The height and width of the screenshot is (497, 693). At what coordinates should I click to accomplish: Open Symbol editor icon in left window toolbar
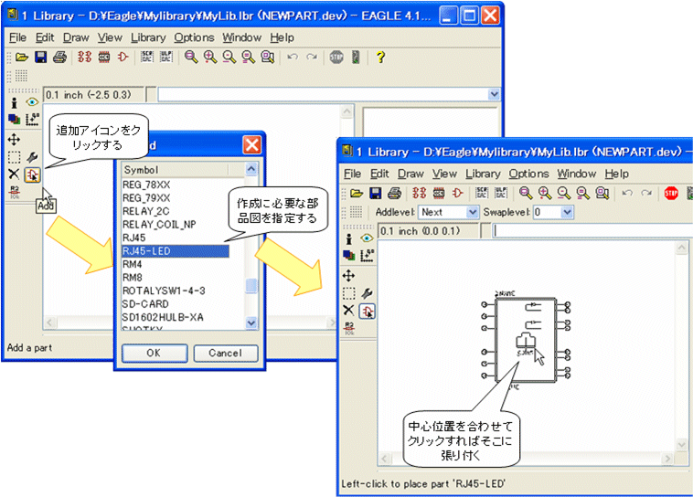pyautogui.click(x=123, y=57)
